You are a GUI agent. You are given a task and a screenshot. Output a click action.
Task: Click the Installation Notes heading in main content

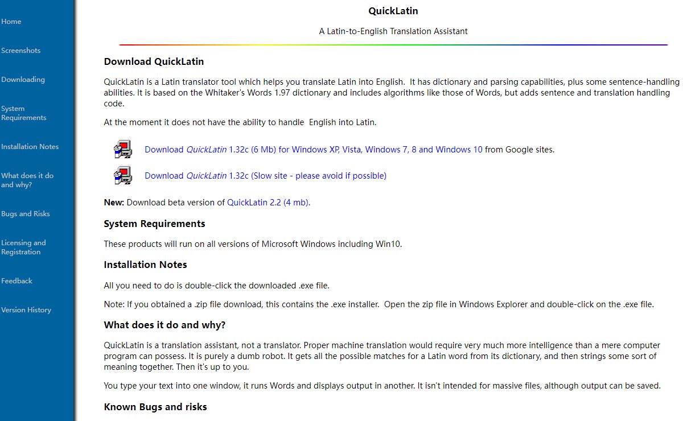(x=145, y=265)
